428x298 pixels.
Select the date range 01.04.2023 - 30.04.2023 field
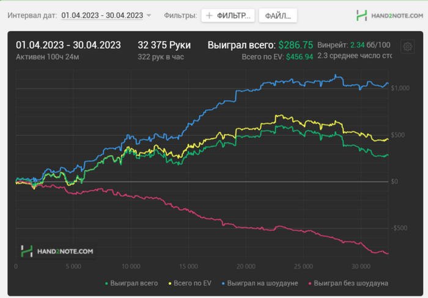[x=102, y=15]
